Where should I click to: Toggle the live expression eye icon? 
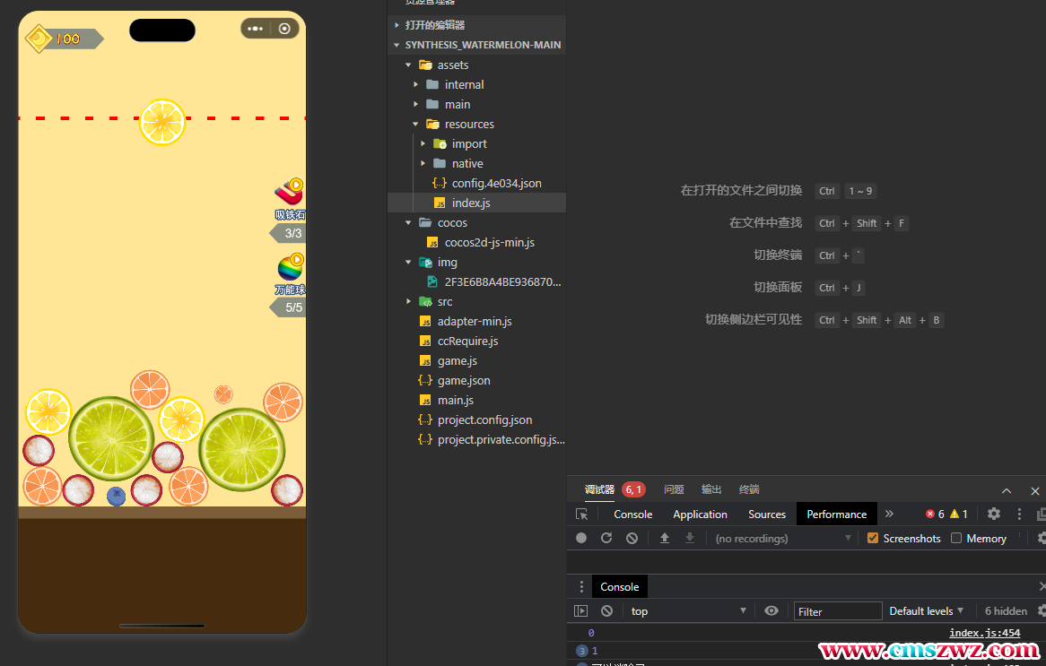pos(771,610)
